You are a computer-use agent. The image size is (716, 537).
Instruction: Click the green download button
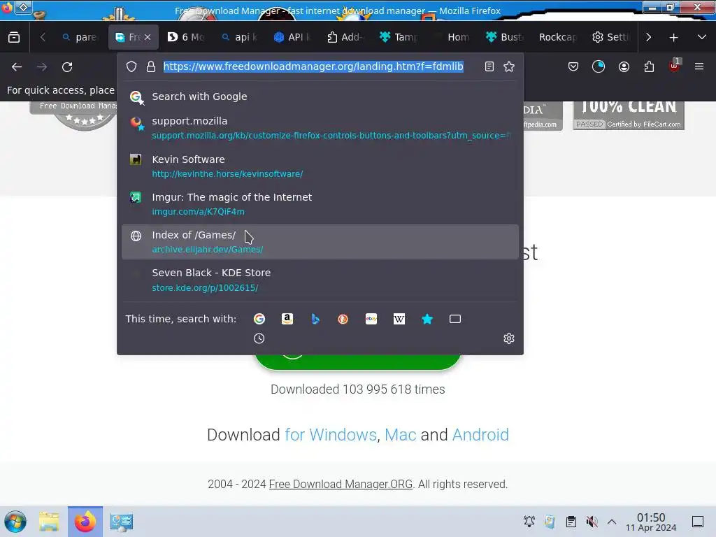357,362
